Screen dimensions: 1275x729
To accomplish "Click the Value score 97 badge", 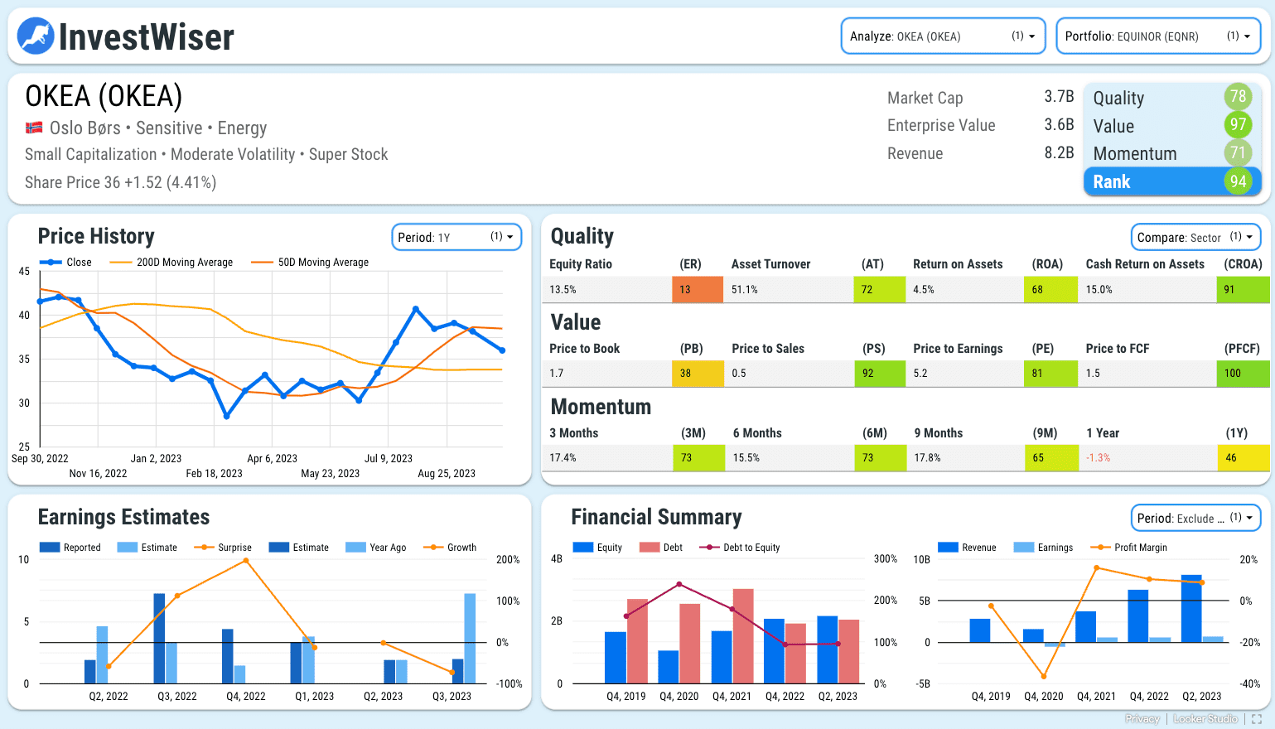I will coord(1238,125).
